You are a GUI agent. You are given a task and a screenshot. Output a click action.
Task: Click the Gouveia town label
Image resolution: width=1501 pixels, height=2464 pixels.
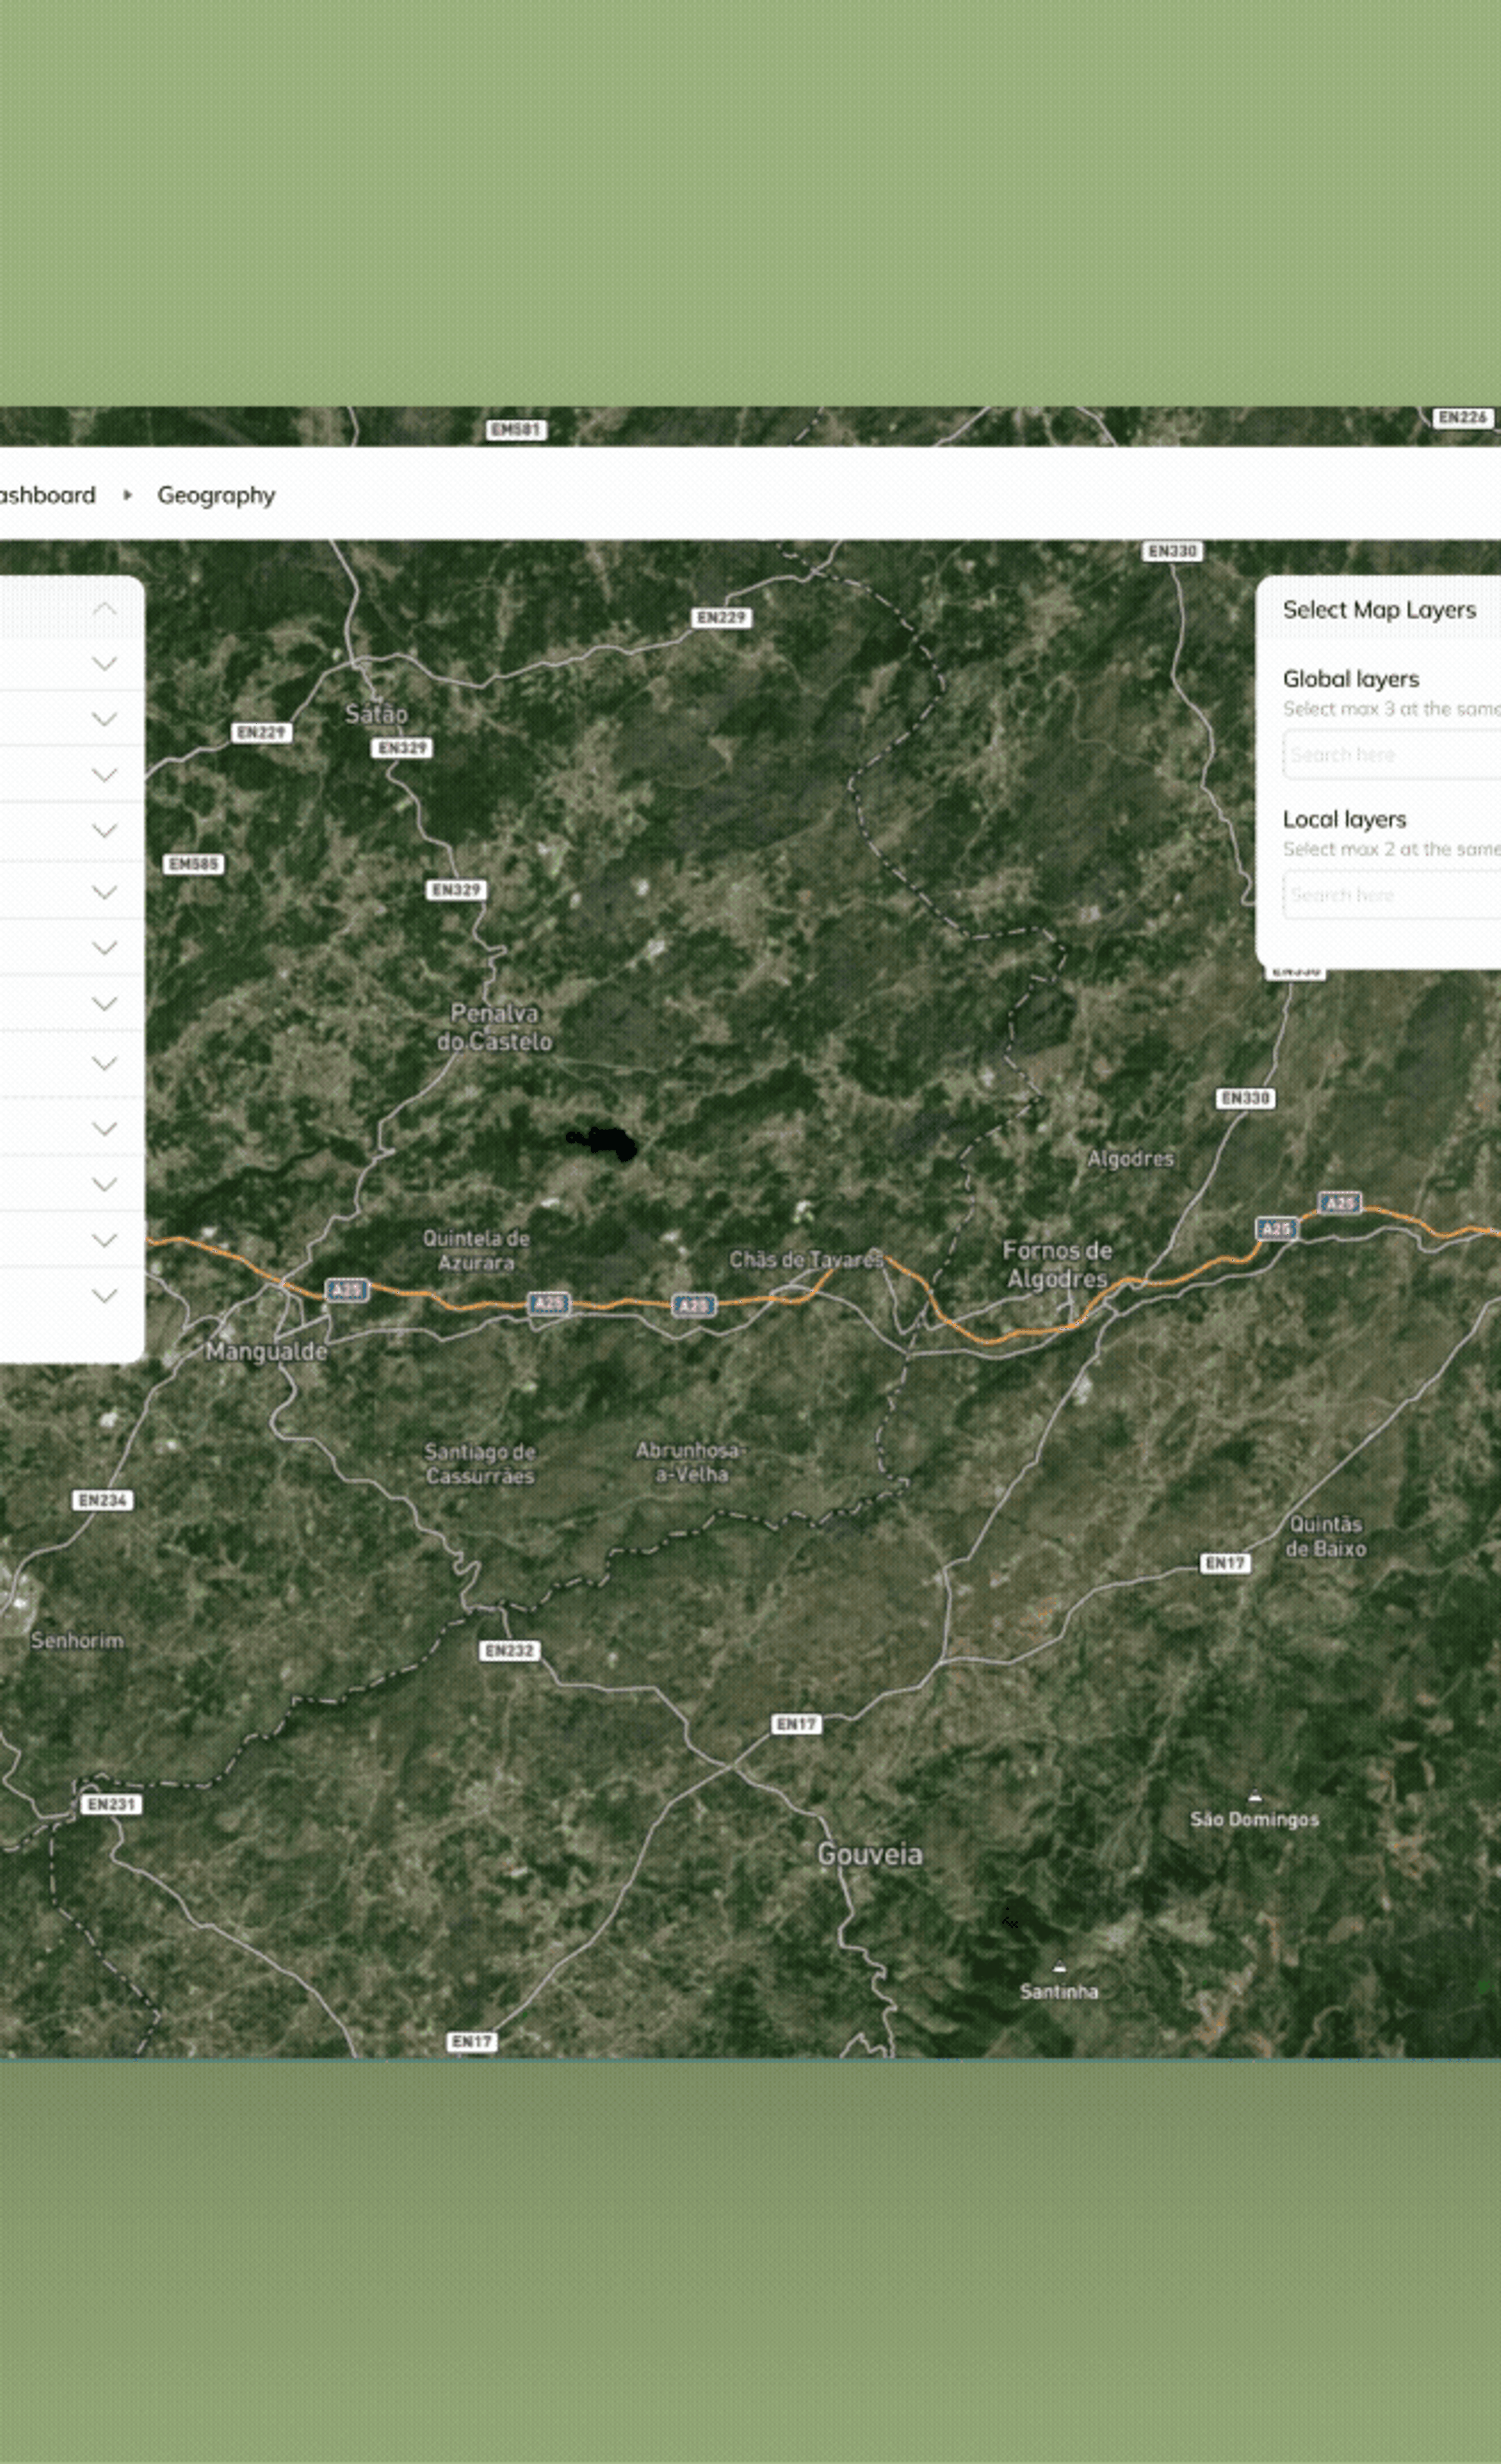click(870, 1854)
